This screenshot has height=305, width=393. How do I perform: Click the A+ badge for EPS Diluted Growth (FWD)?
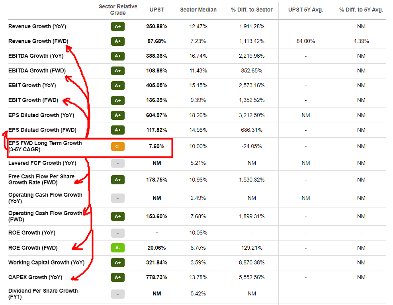[118, 130]
